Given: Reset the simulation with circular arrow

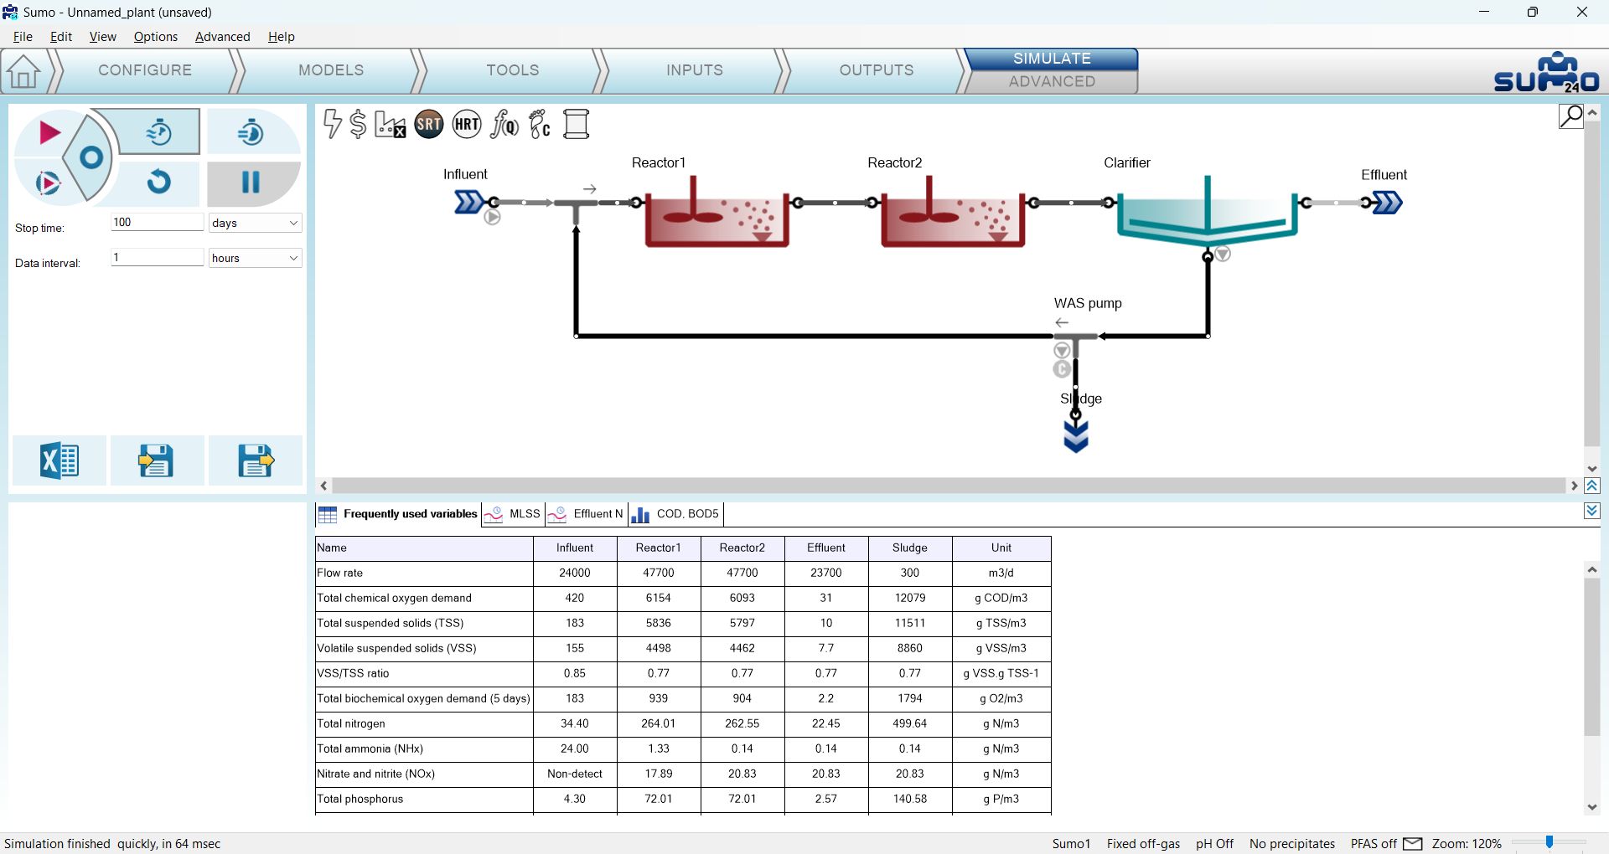Looking at the screenshot, I should pyautogui.click(x=158, y=182).
